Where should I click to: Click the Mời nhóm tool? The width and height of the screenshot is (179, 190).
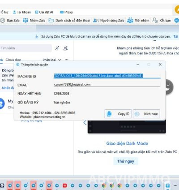point(138,20)
